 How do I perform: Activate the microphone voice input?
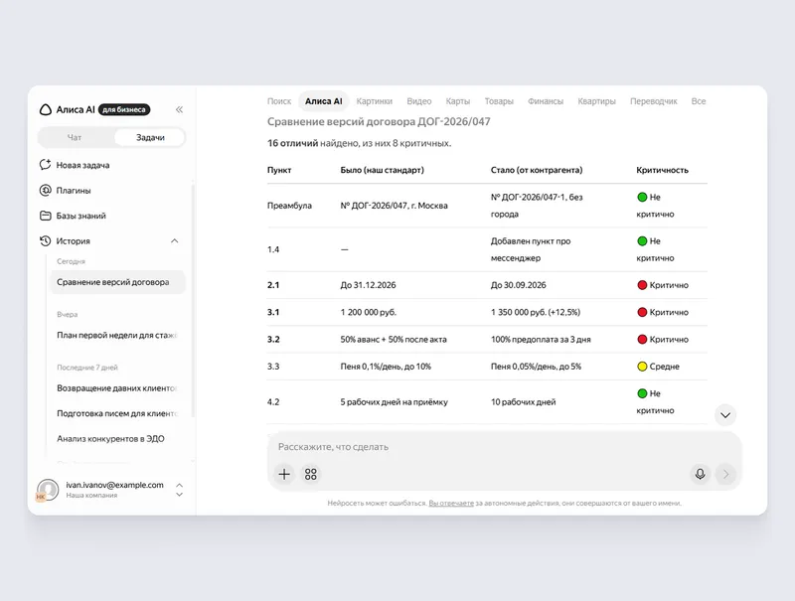coord(701,474)
